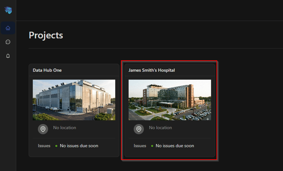The height and width of the screenshot is (171, 283).
Task: Click the app logo in the top-left corner
Action: [x=8, y=11]
